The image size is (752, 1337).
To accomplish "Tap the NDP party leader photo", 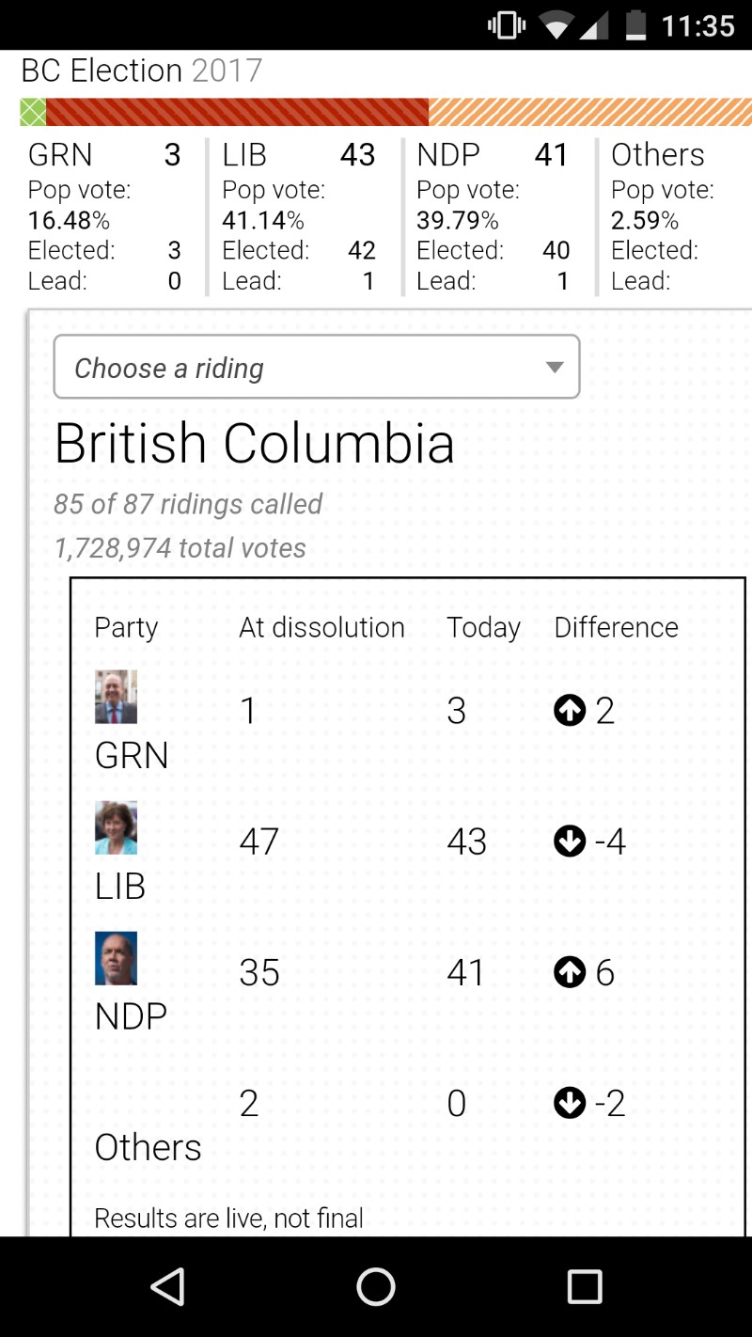I will click(116, 958).
